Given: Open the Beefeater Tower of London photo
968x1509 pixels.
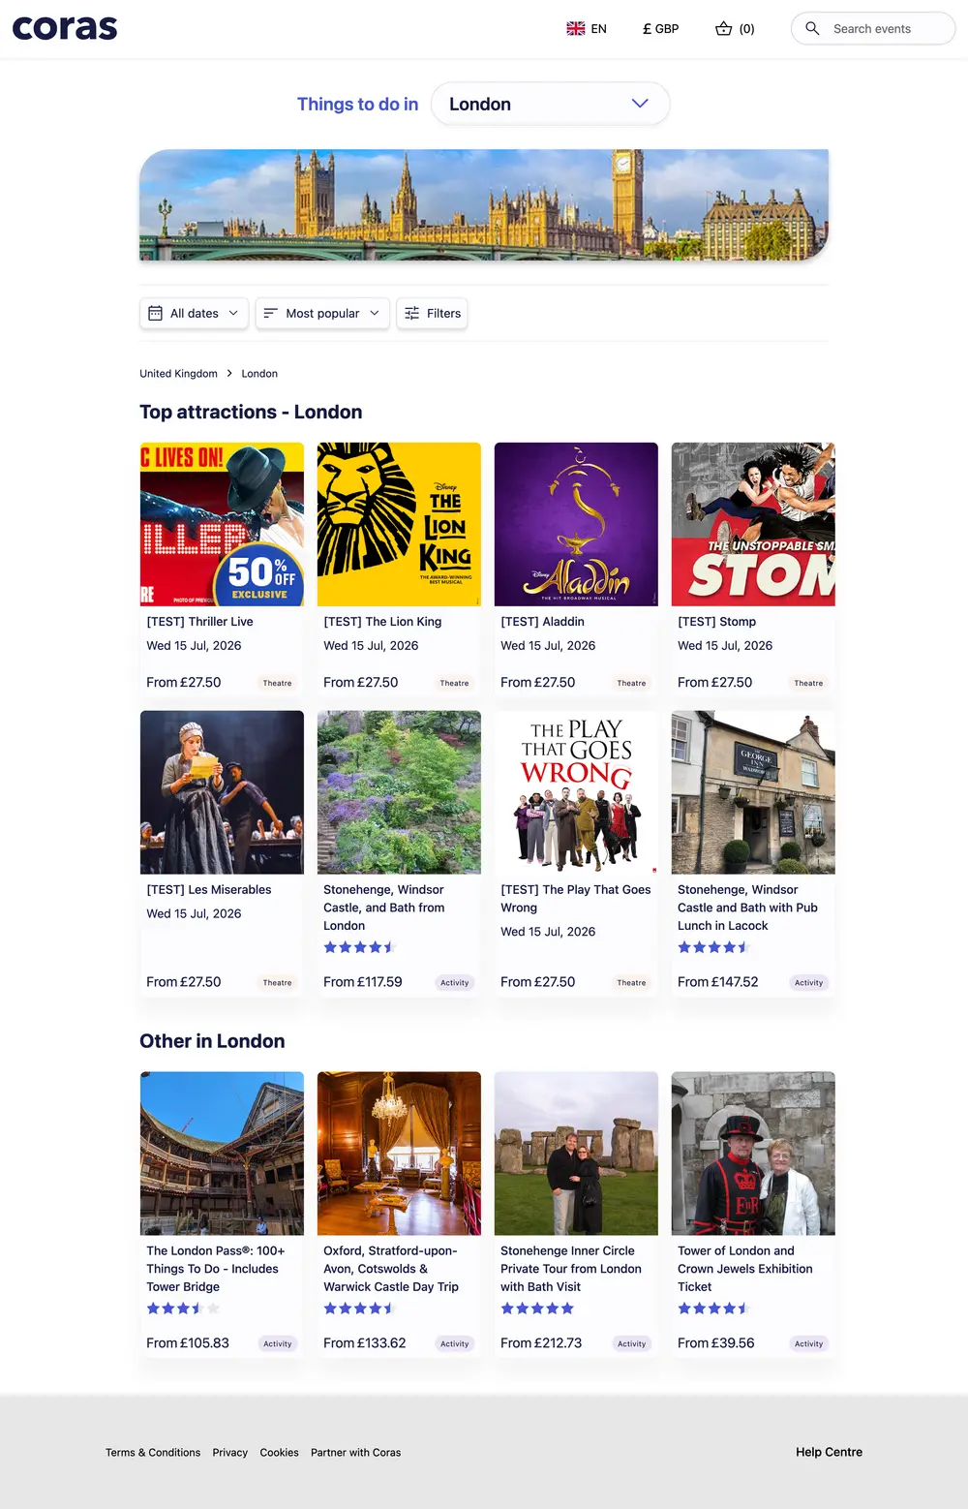Looking at the screenshot, I should [753, 1154].
